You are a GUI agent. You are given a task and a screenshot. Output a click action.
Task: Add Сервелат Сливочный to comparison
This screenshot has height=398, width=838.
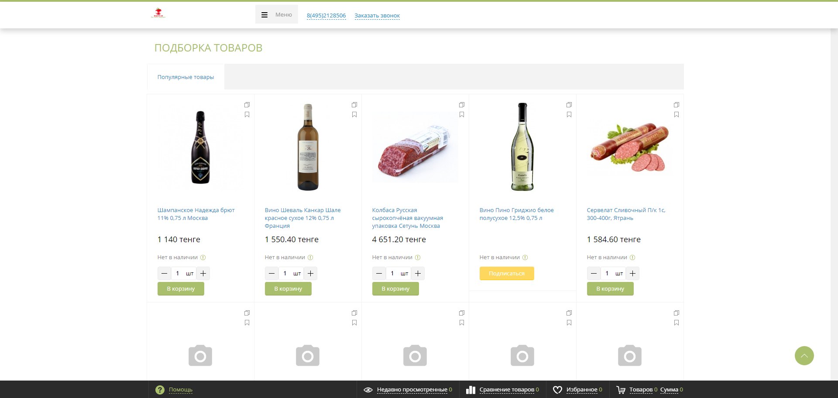pos(677,105)
